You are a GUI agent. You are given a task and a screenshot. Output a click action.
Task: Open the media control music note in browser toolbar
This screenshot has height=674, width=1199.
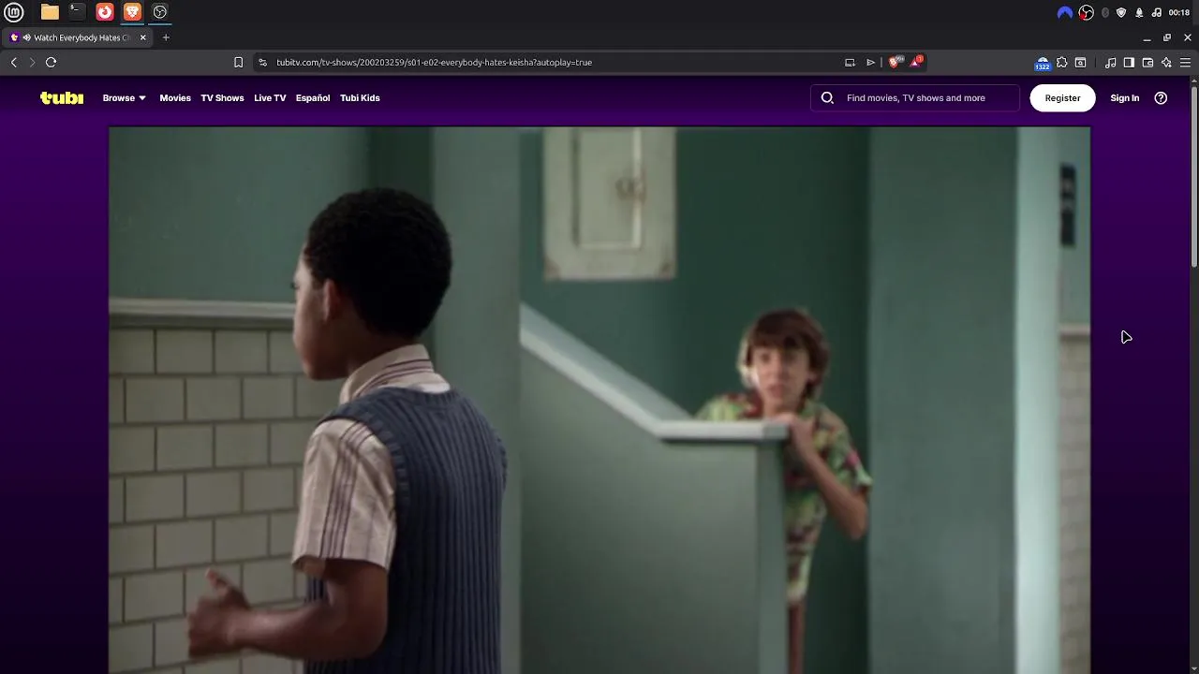(x=1110, y=63)
